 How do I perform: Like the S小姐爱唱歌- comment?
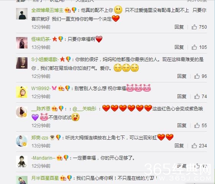point(197,76)
